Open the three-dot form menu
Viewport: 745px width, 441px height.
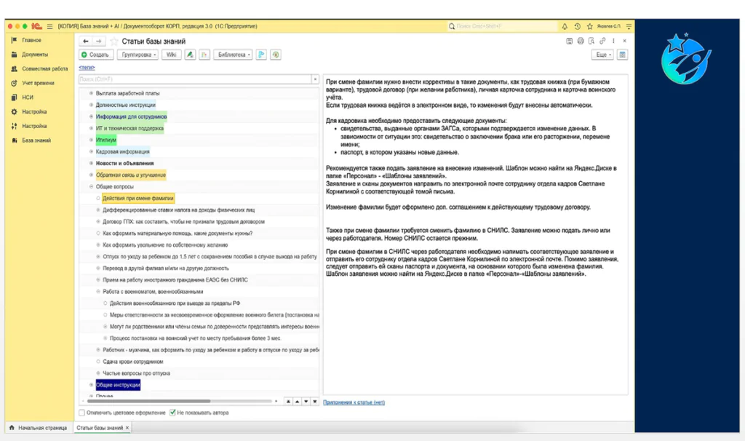pos(613,41)
